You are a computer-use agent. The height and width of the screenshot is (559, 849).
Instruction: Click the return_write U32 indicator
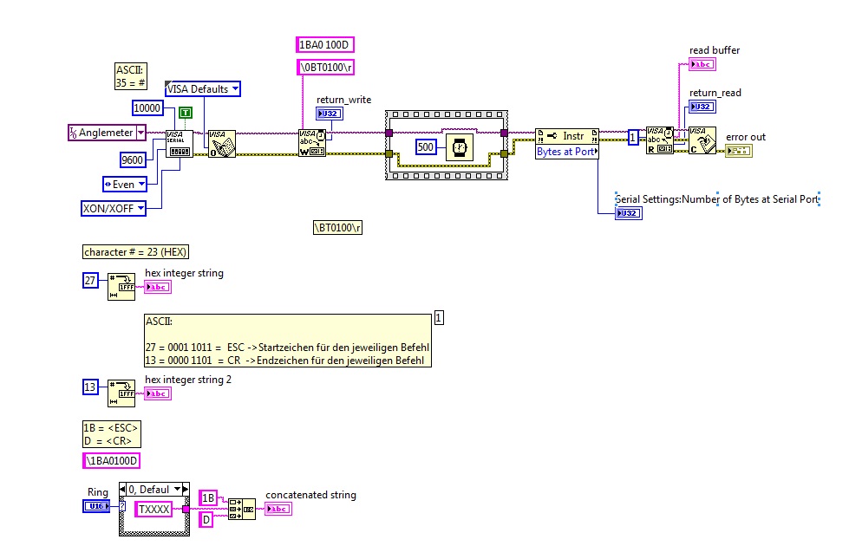coord(330,114)
